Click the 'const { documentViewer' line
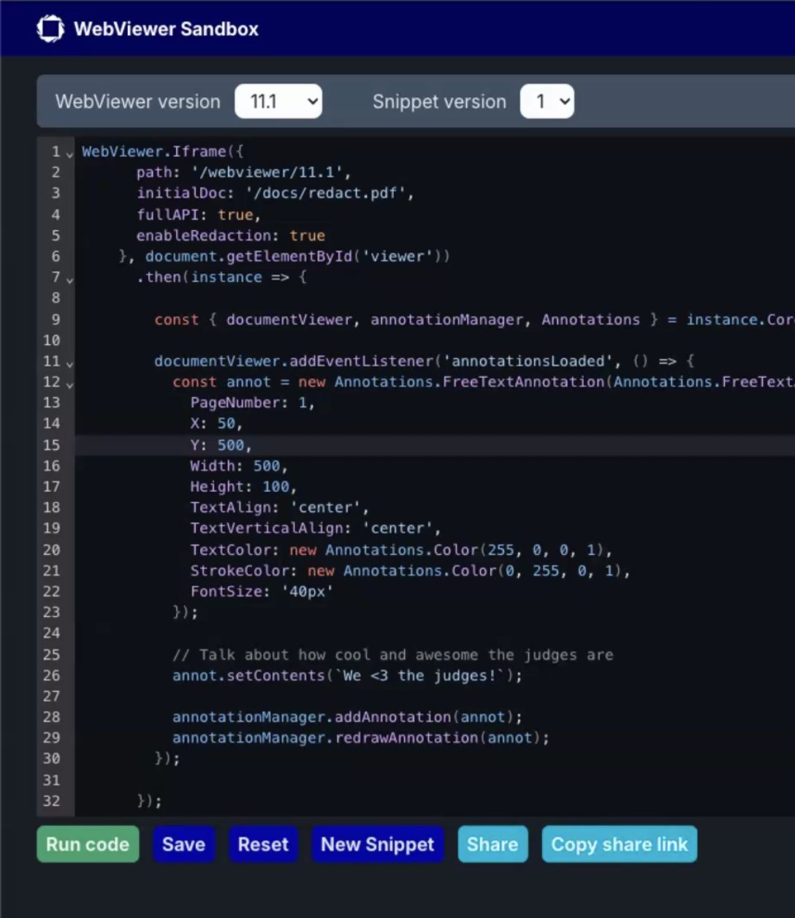The width and height of the screenshot is (795, 918). pos(473,319)
